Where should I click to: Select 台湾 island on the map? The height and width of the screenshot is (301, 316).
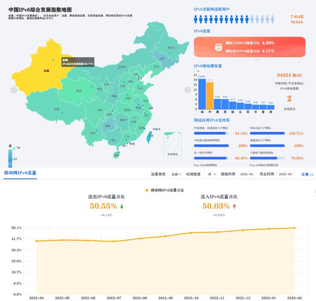click(x=150, y=137)
